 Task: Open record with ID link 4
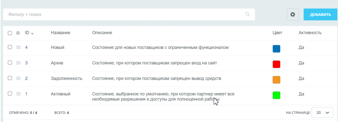(x=26, y=47)
